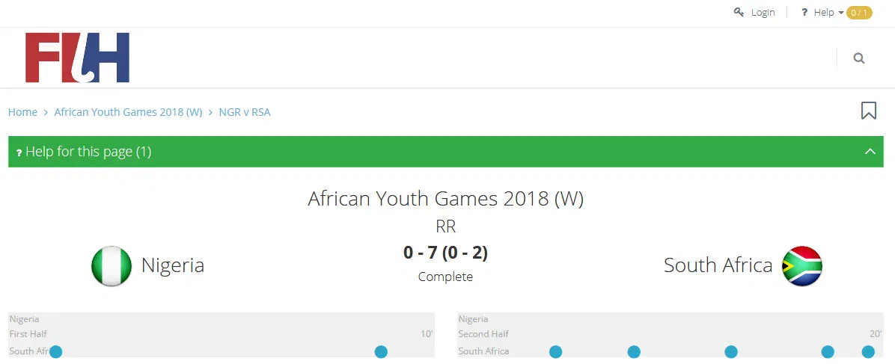This screenshot has height=364, width=895.
Task: Select the first South Africa second-half goal marker
Action: 555,351
